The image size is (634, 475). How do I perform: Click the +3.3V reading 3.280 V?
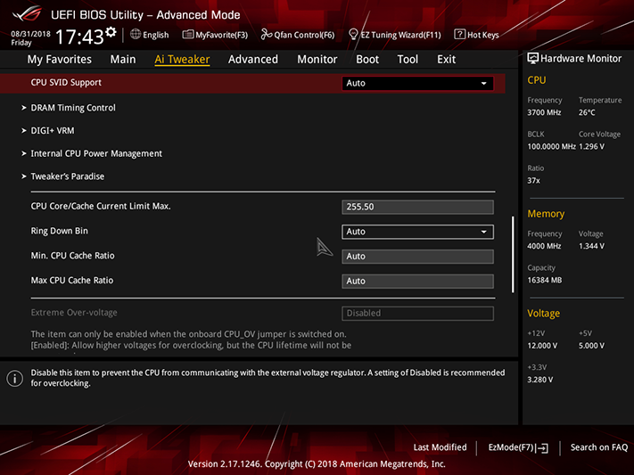pos(540,380)
